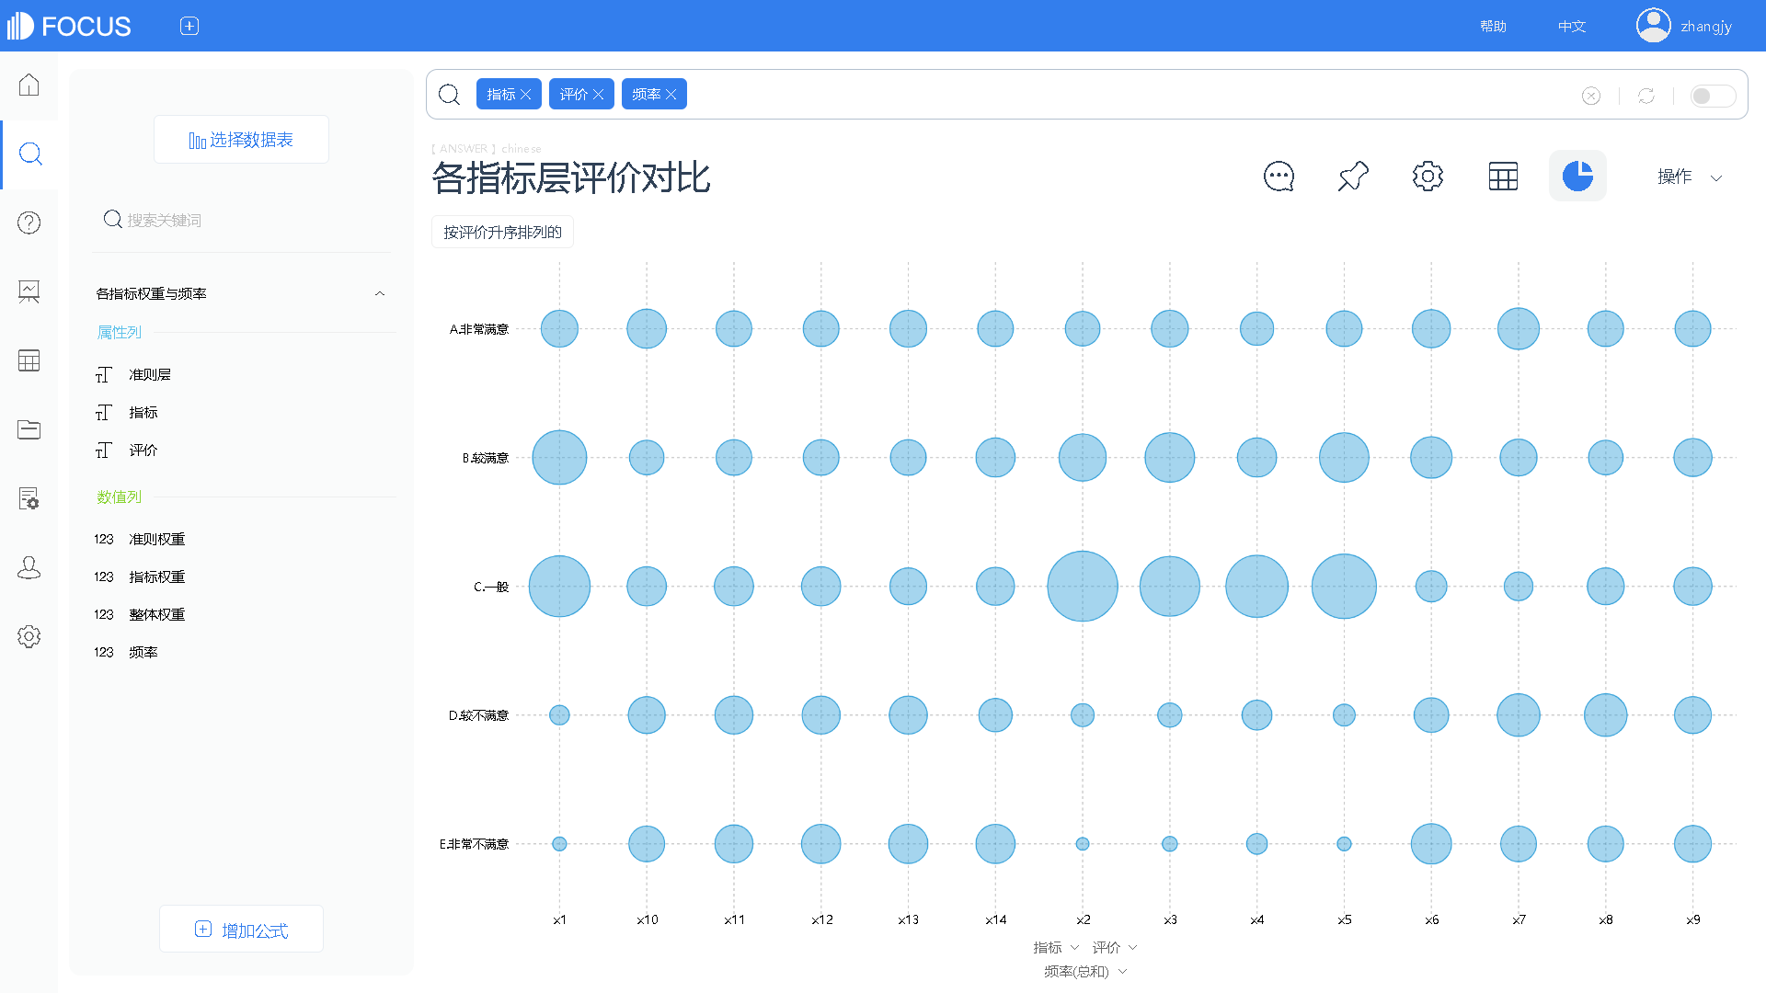This screenshot has height=993, width=1766.
Task: Click the 增加公式 button
Action: 241,930
